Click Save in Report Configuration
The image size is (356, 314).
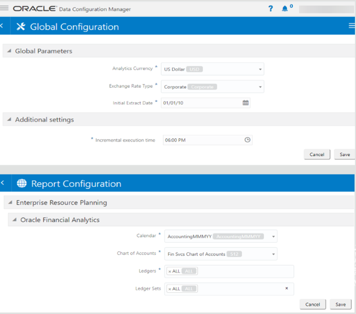pyautogui.click(x=341, y=304)
